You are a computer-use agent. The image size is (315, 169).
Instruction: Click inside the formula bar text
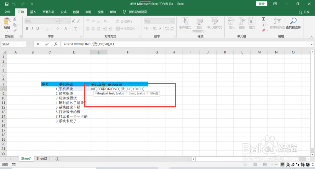click(x=89, y=44)
